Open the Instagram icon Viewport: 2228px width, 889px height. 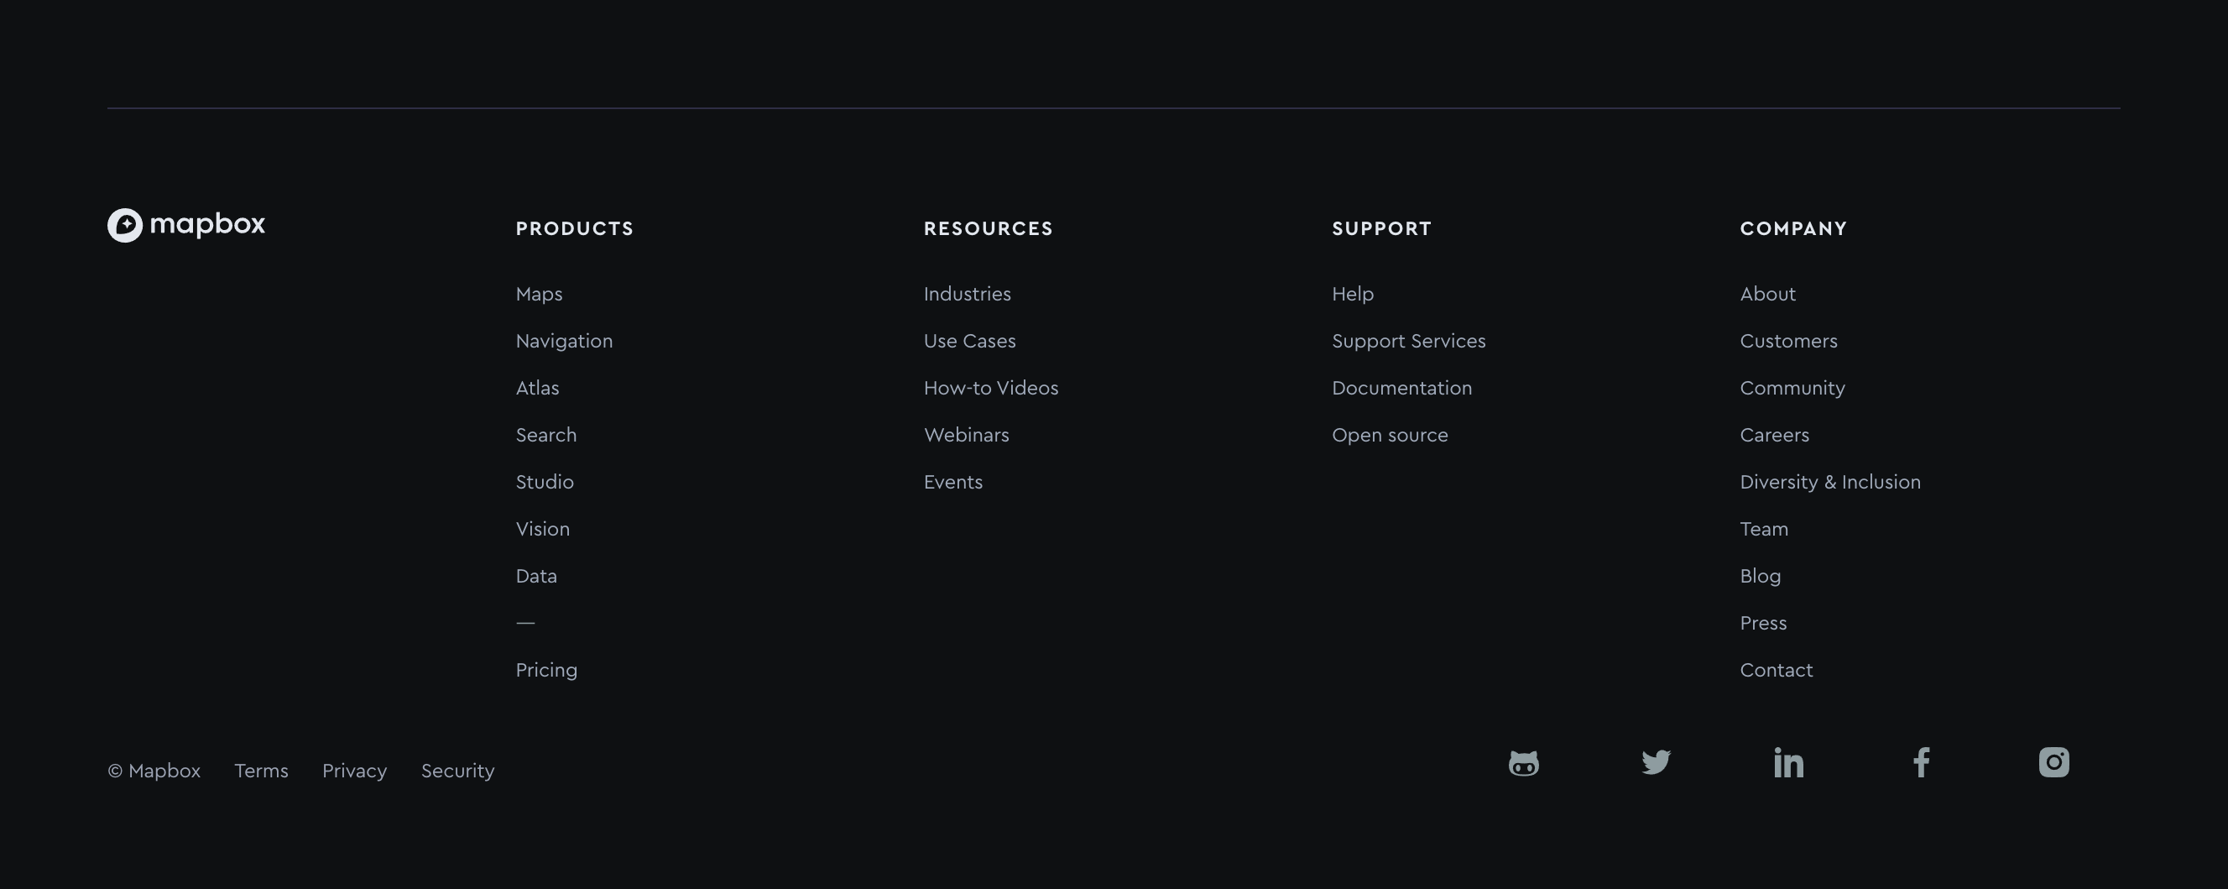coord(2053,762)
